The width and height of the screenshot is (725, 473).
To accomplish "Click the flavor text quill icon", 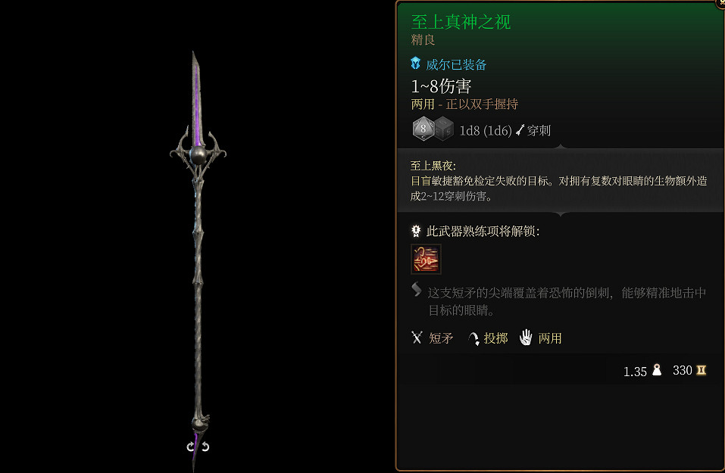I will tap(416, 289).
